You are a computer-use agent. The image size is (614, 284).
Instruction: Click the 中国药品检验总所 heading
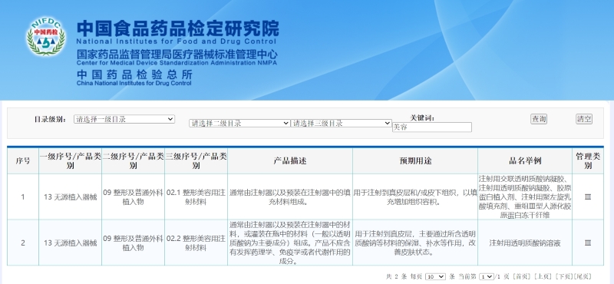tap(135, 74)
